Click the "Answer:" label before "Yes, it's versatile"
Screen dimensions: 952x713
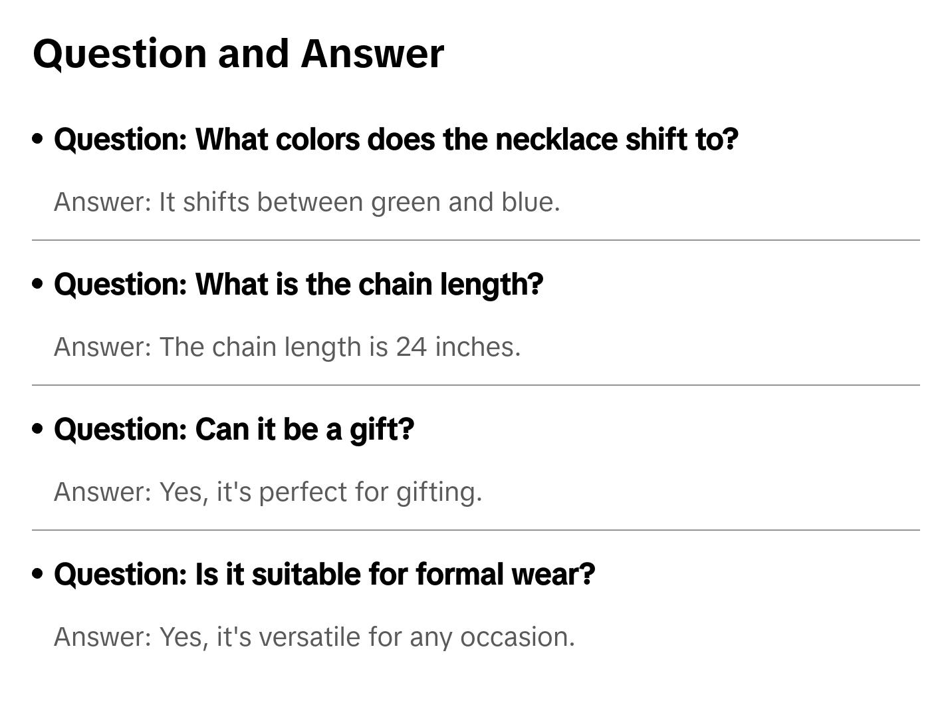(103, 637)
